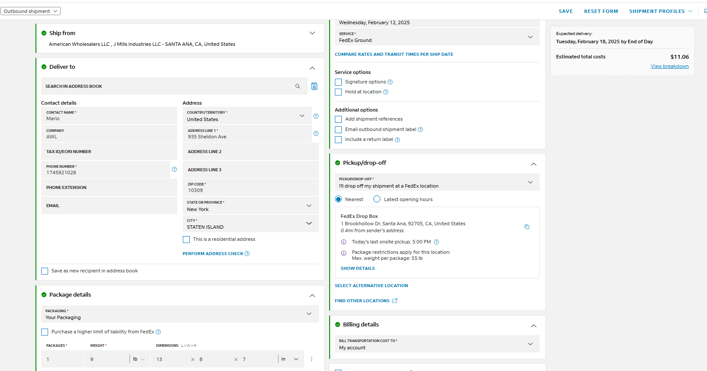Screen dimensions: 707x371
Task: Open address book icon next to search
Action: pyautogui.click(x=315, y=86)
